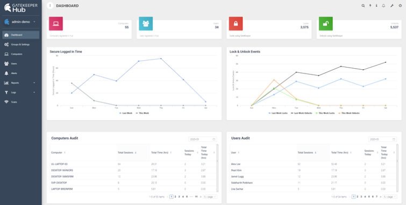Go to page 7 in Users Audit
This screenshot has width=406, height=205.
coord(376,197)
